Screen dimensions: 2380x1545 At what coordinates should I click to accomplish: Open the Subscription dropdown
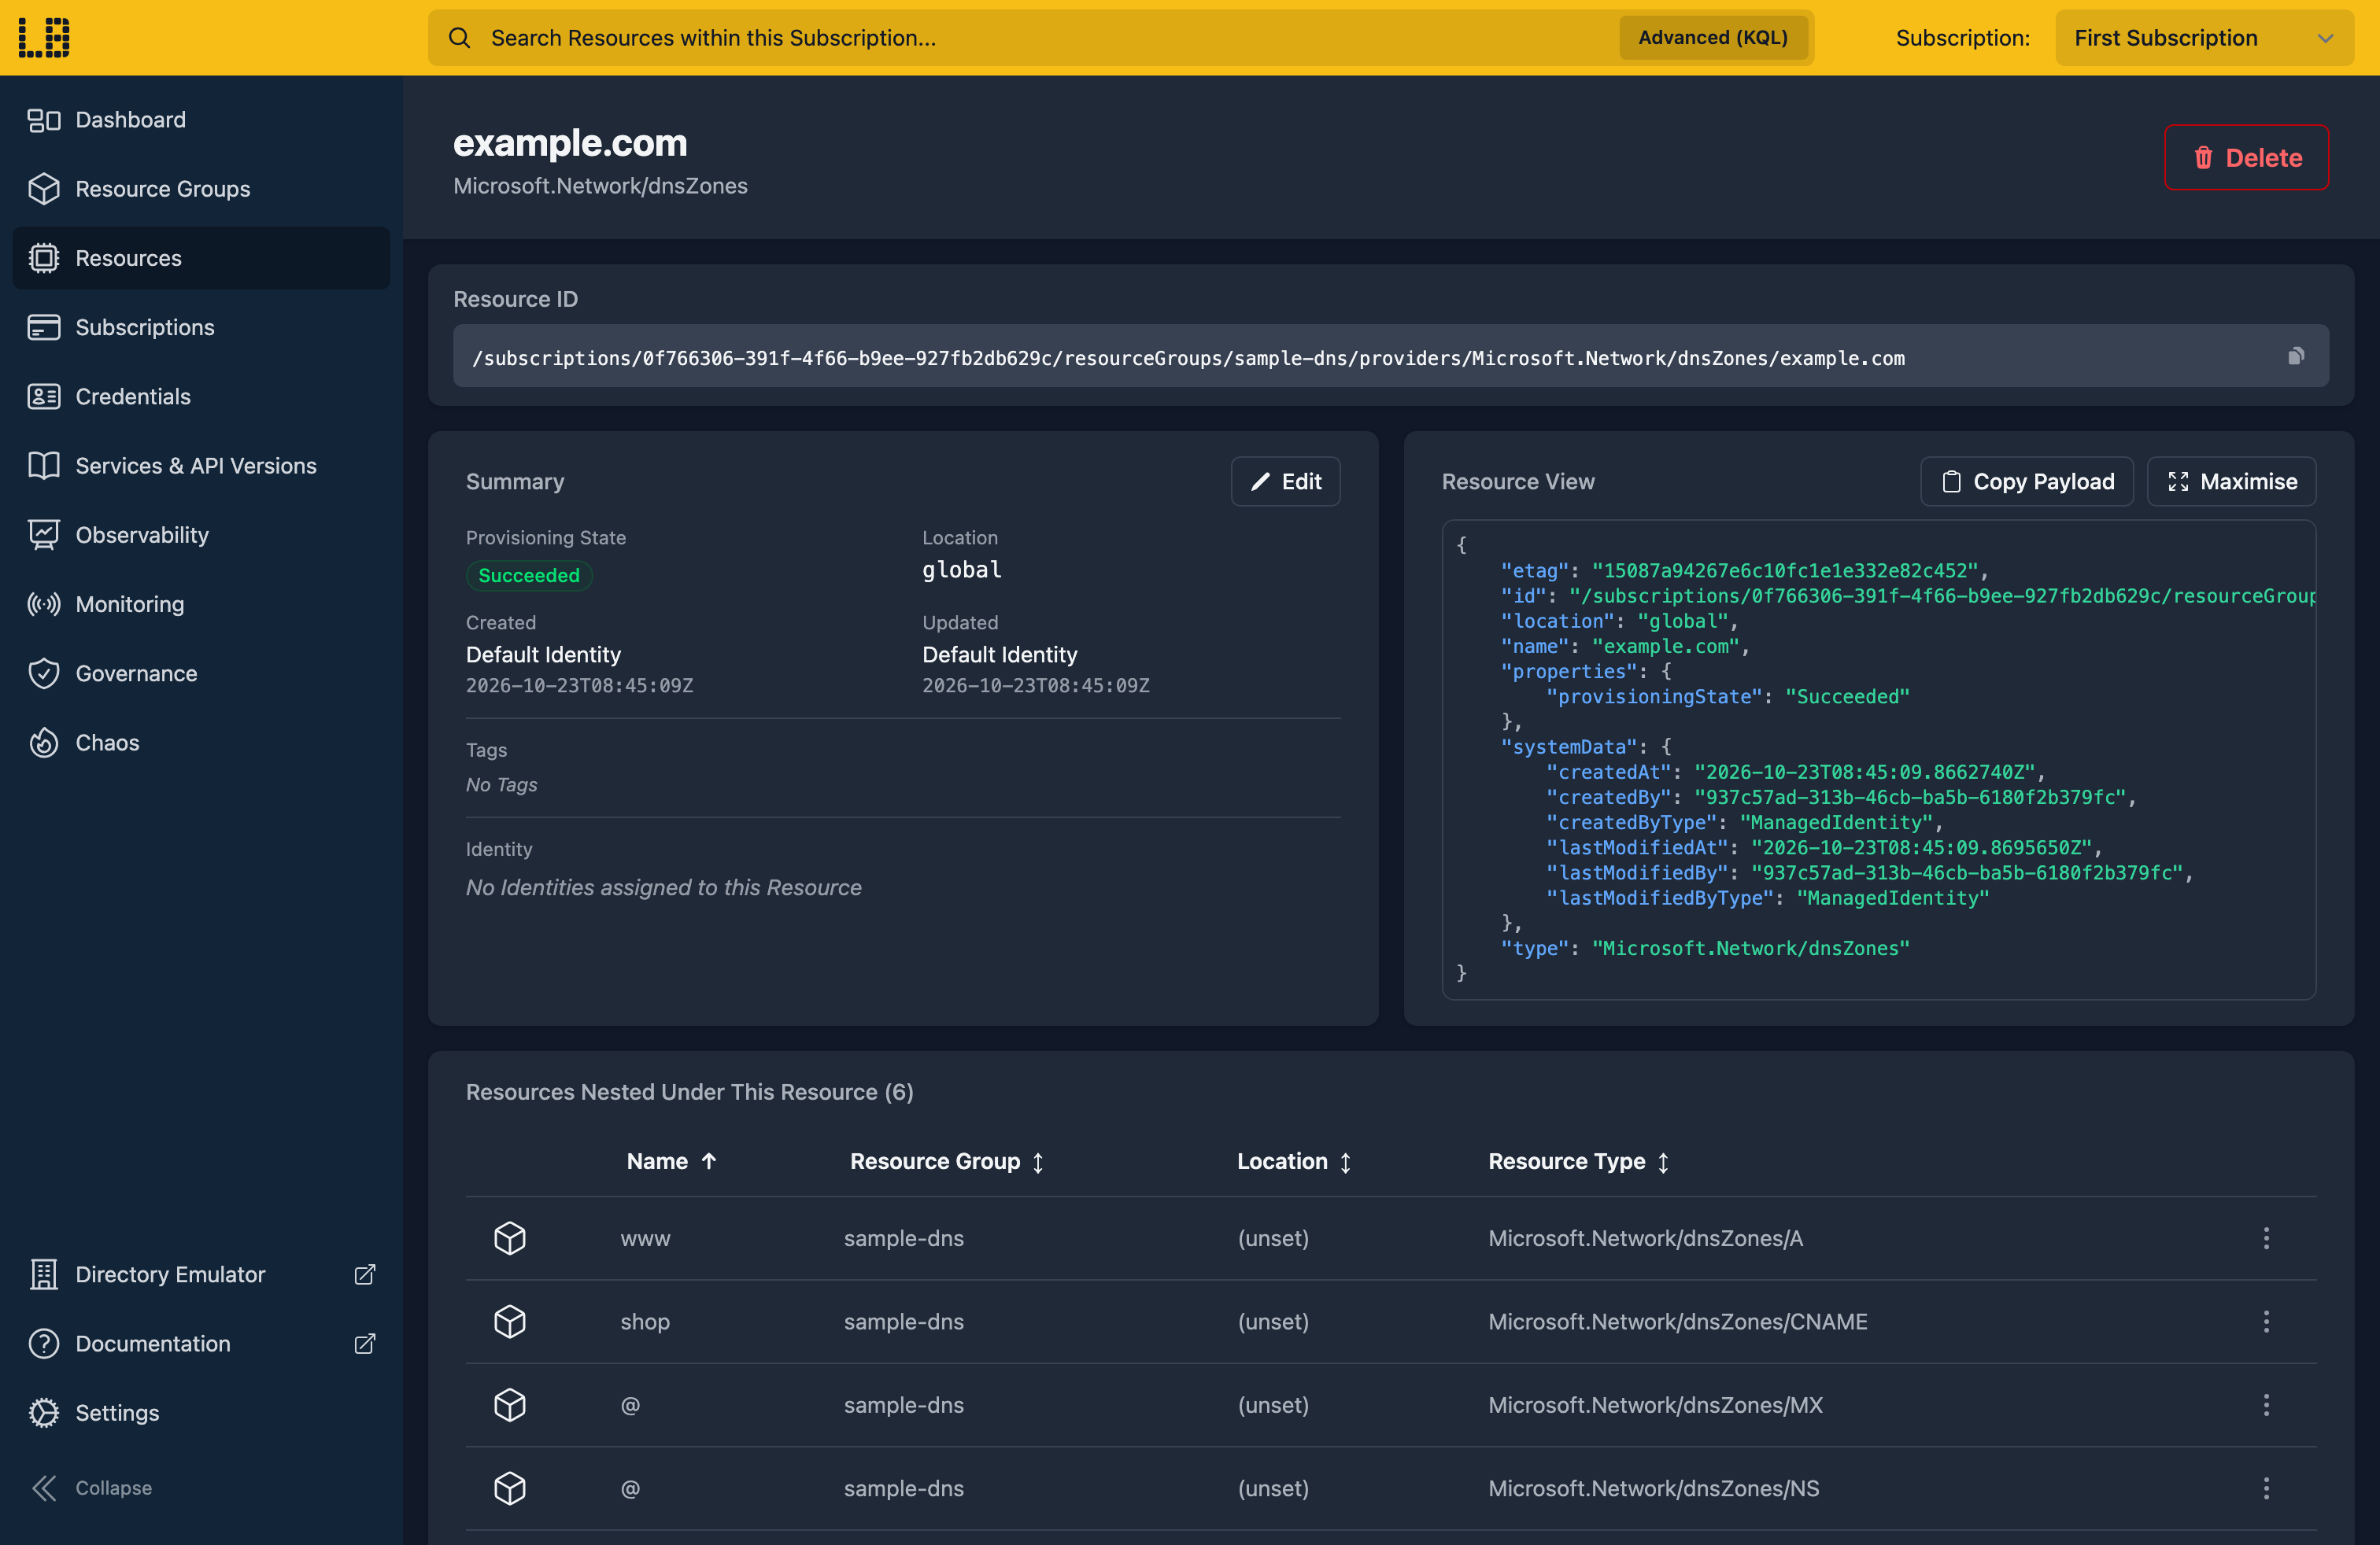2204,38
